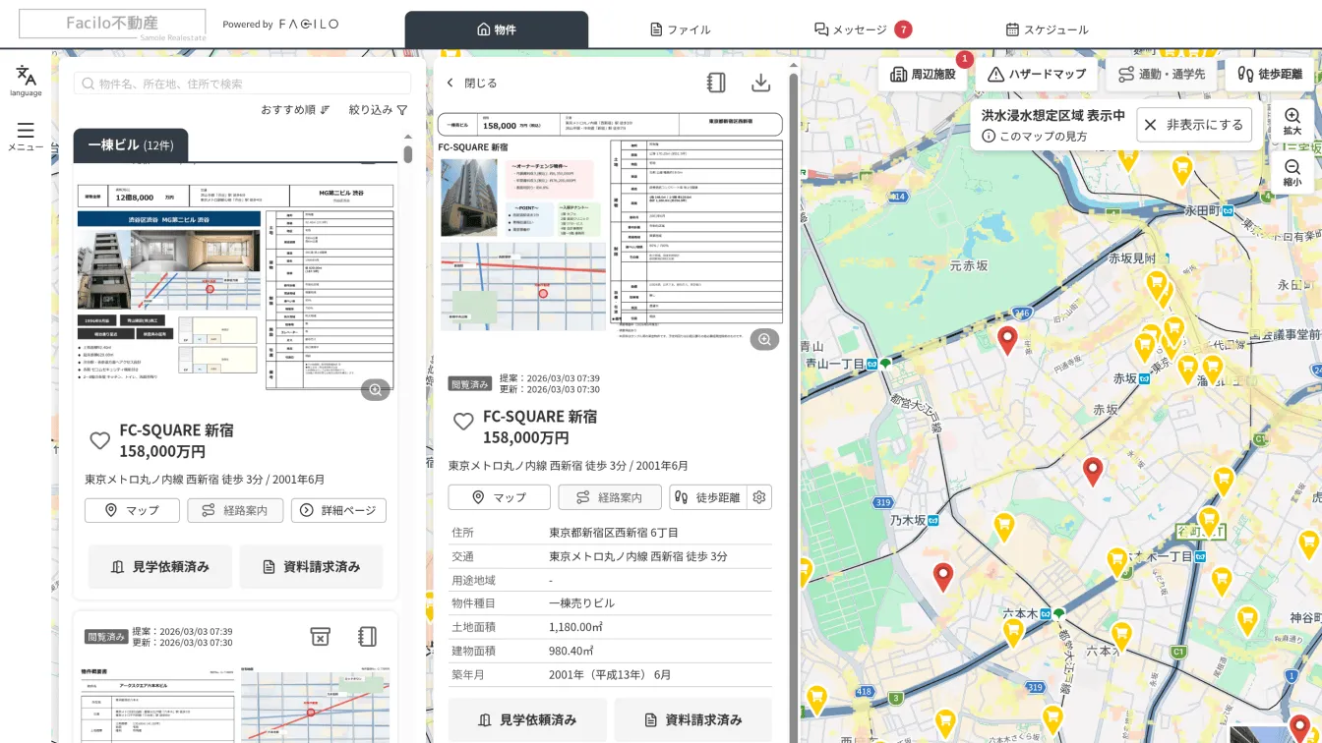This screenshot has height=743, width=1322.
Task: Click the red property pin near 乃木坂
Action: coord(942,576)
